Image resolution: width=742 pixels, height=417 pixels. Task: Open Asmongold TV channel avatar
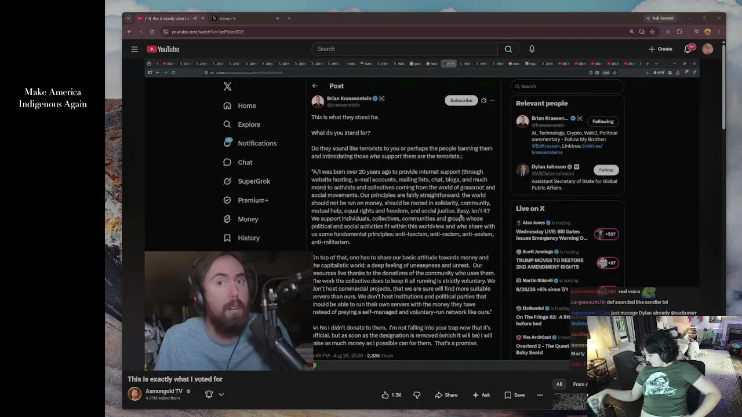pos(134,394)
